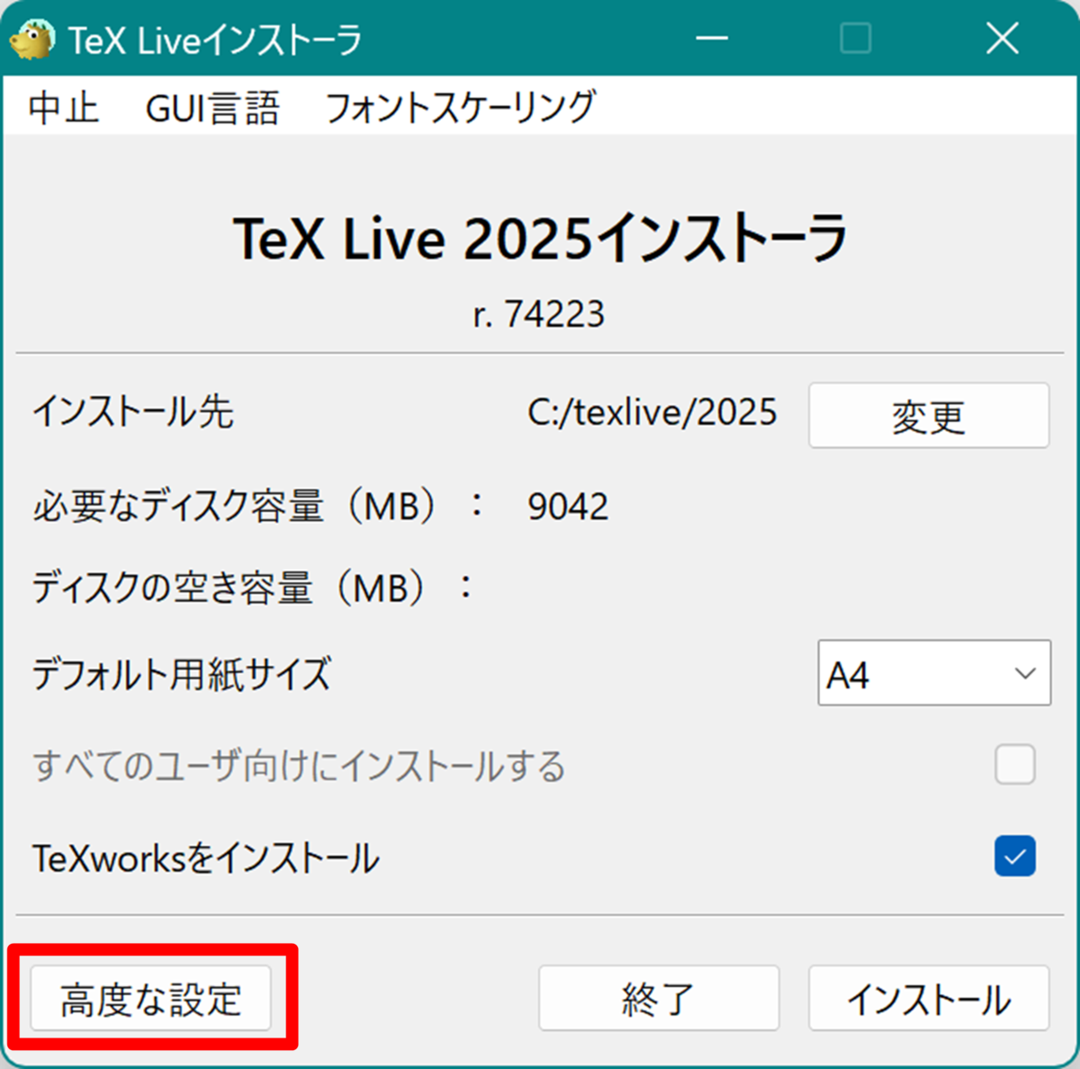The image size is (1080, 1069).
Task: Minimize the TeX Live installer window
Action: (x=711, y=39)
